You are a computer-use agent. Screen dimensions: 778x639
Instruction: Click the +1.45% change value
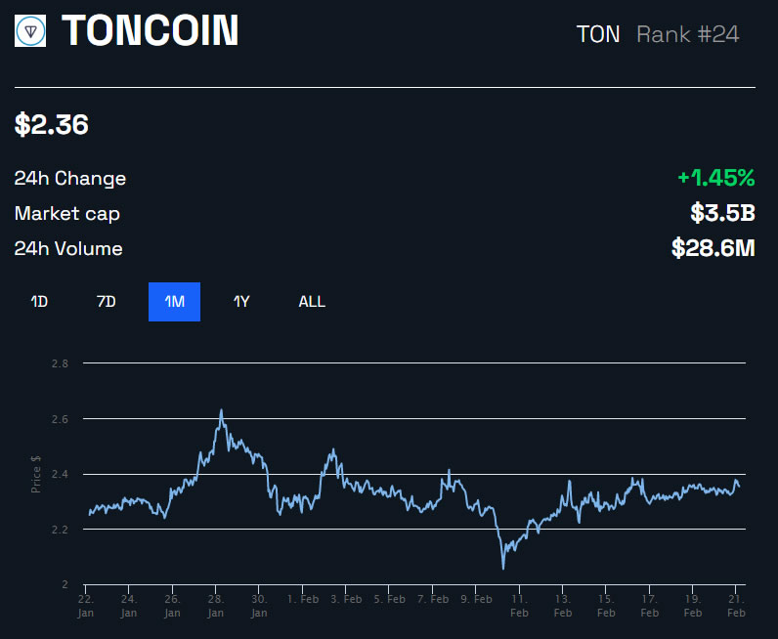[715, 178]
